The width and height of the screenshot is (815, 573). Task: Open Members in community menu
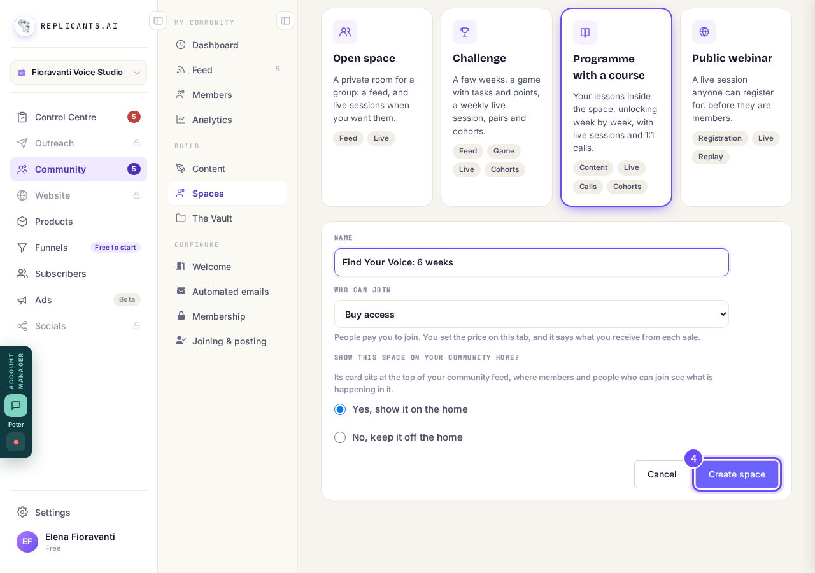point(227,95)
